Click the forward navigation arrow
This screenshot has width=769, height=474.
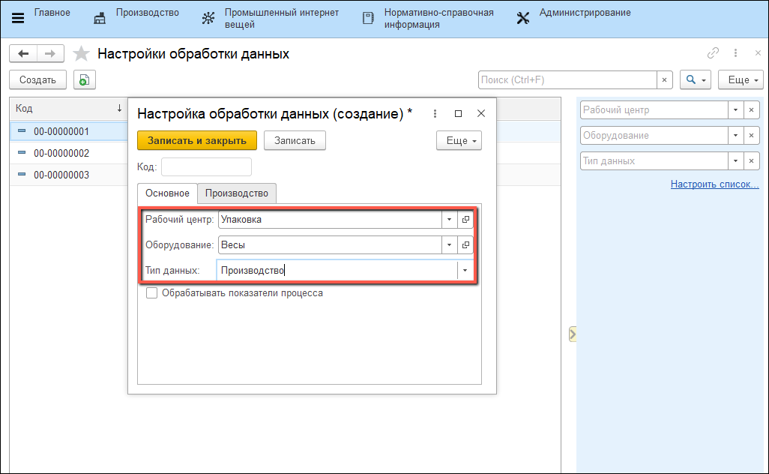(x=50, y=54)
